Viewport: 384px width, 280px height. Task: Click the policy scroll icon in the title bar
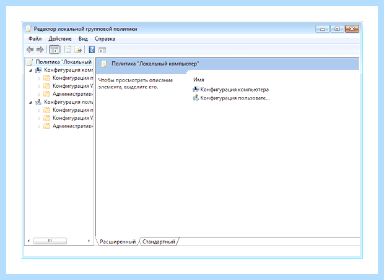click(28, 29)
